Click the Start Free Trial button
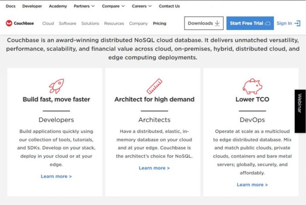Screen dimensions: 306x205 [x=250, y=23]
